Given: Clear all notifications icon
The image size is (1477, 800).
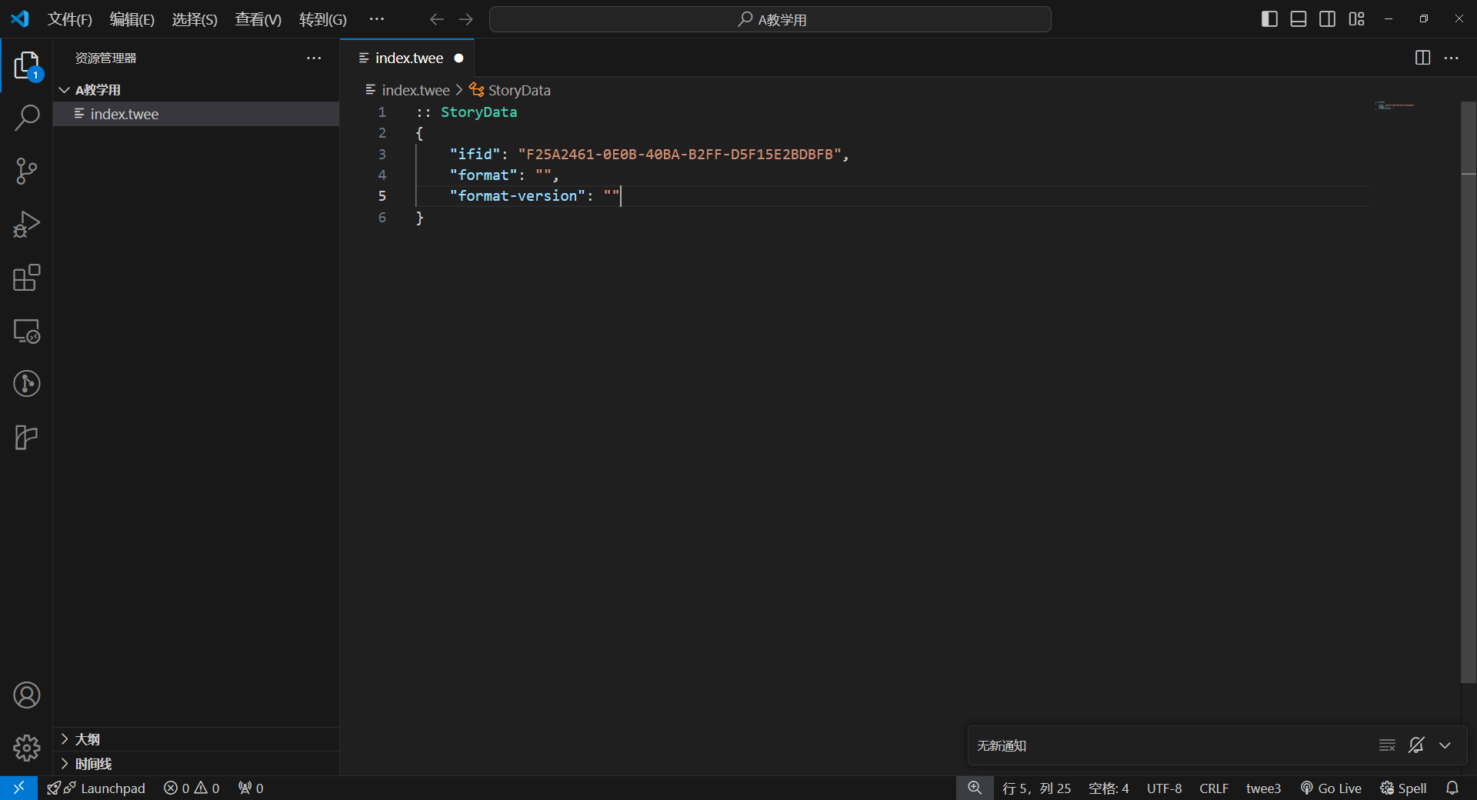Looking at the screenshot, I should coord(1387,745).
